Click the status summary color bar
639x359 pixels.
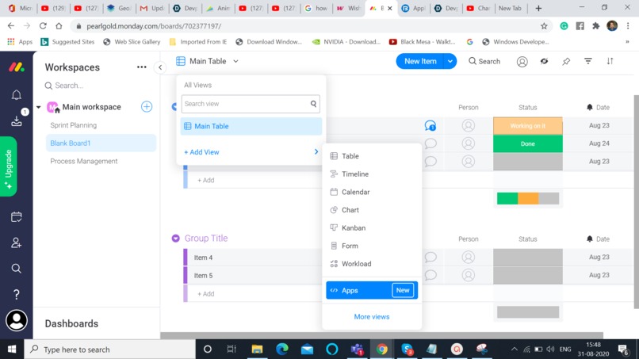528,198
